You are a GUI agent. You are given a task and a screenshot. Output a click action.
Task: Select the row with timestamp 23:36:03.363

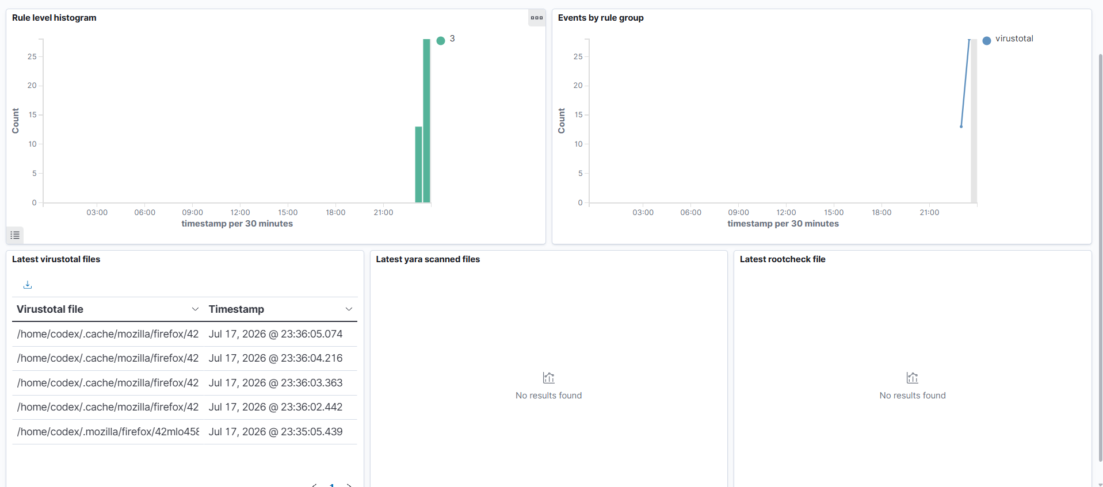(x=185, y=383)
